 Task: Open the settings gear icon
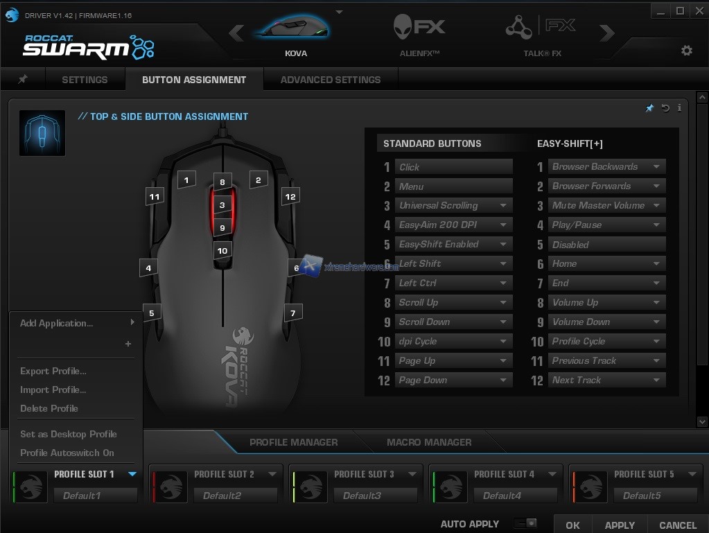click(686, 51)
